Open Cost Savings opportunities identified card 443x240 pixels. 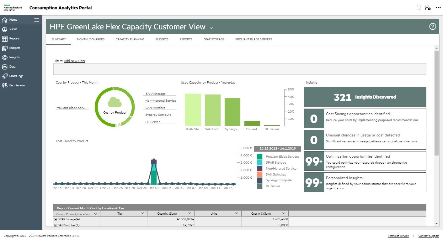[x=365, y=119]
